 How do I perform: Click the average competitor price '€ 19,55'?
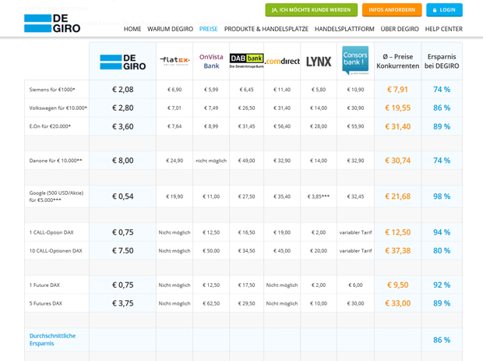397,108
